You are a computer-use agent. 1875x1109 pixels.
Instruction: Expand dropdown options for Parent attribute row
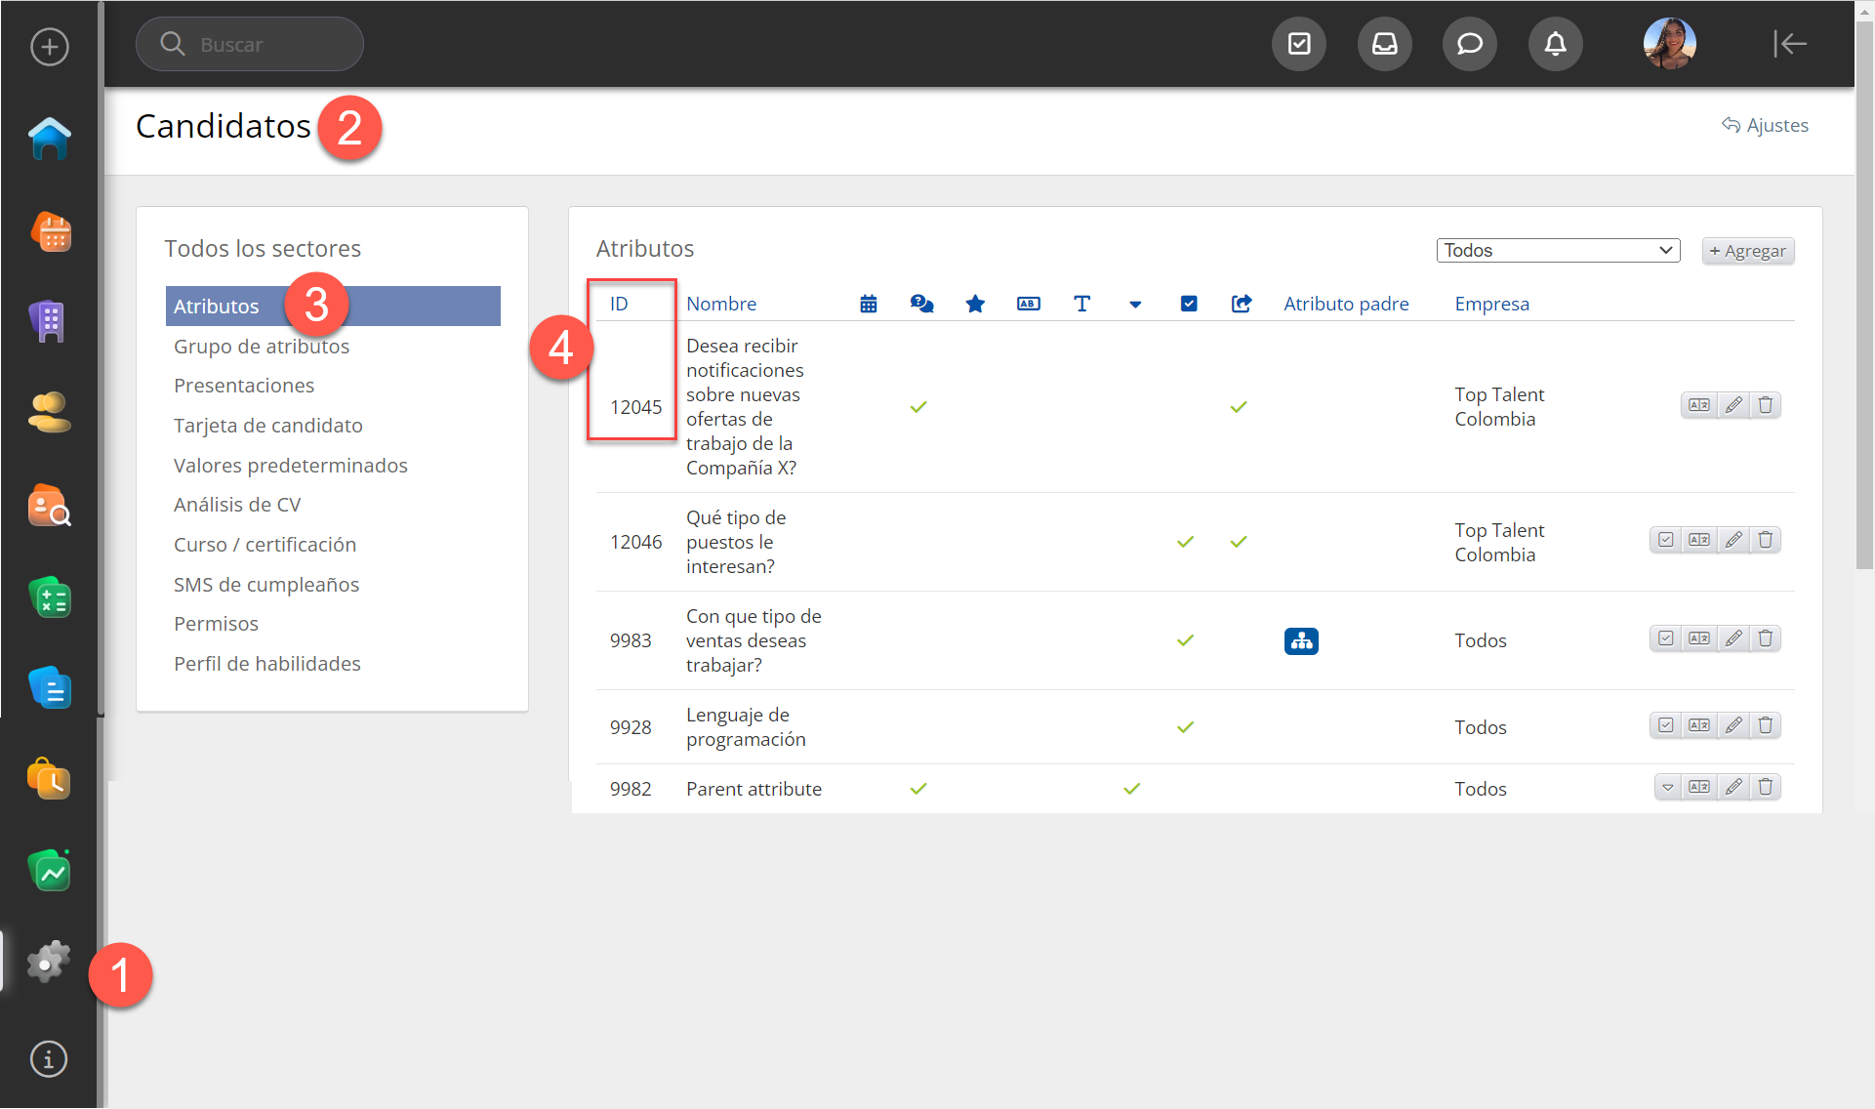click(x=1667, y=787)
